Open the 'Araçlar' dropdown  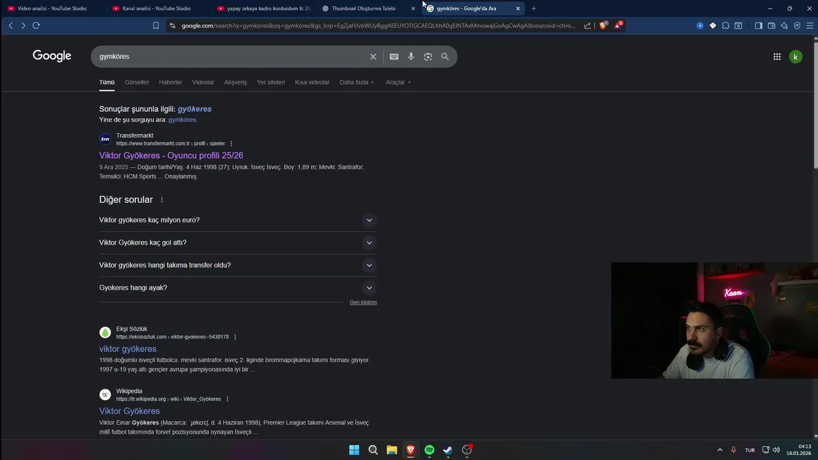(398, 82)
